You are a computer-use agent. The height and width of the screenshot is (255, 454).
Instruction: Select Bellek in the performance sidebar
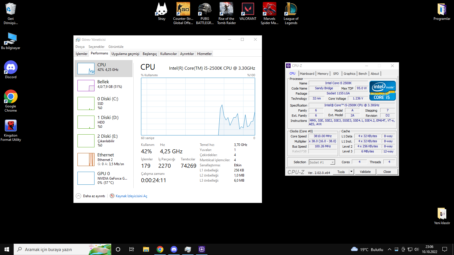point(104,86)
